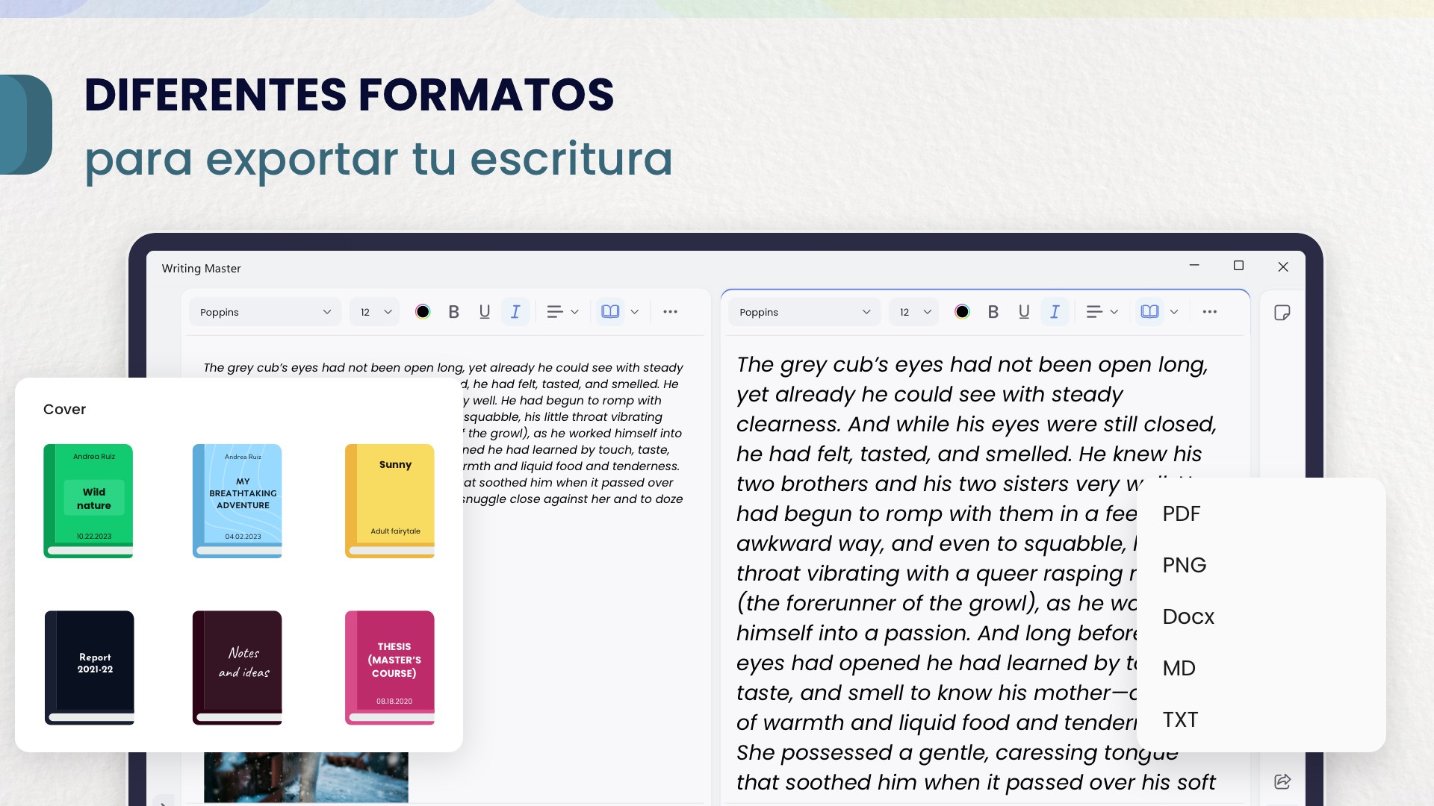Toggle Bold in the left editor toolbar
This screenshot has width=1434, height=806.
point(453,312)
